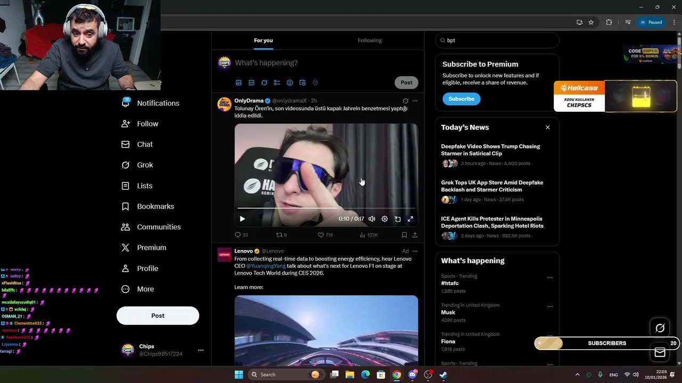
Task: Expand the More menu in the sidebar
Action: [x=137, y=289]
